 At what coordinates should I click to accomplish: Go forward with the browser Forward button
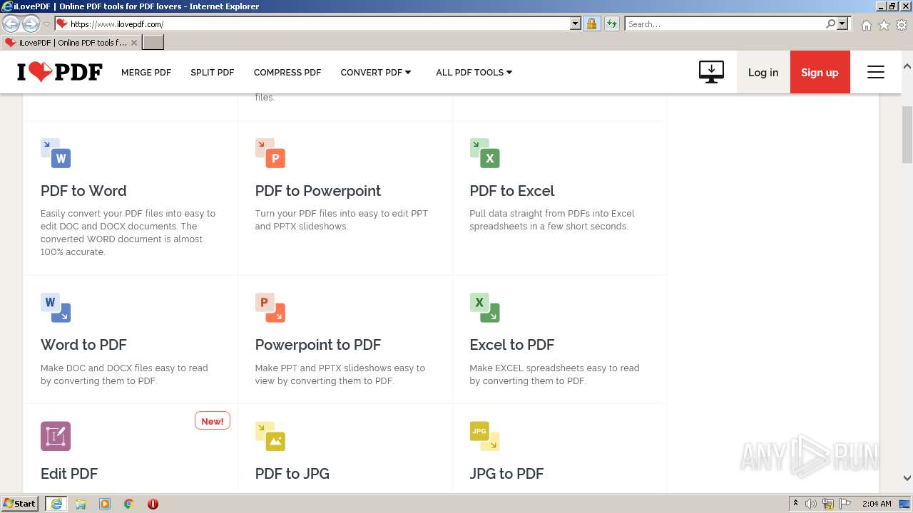tap(31, 24)
